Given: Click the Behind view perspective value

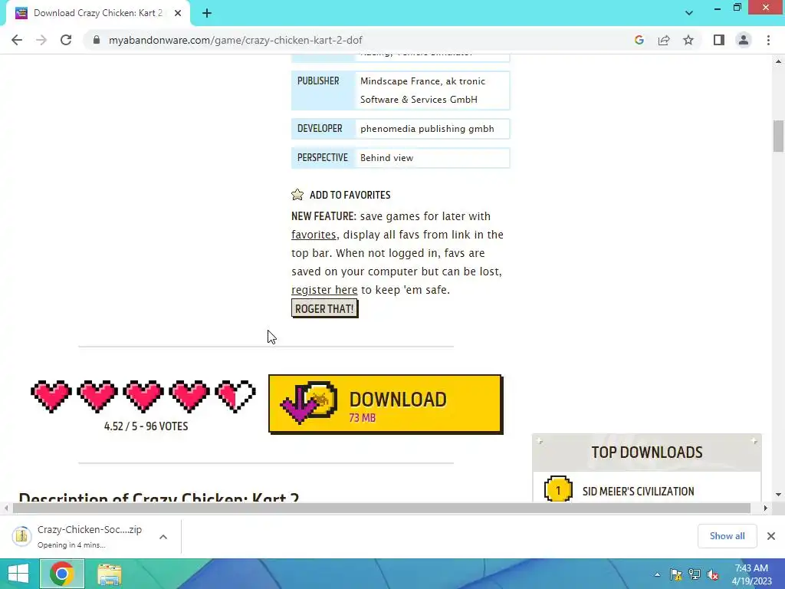Looking at the screenshot, I should tap(386, 158).
